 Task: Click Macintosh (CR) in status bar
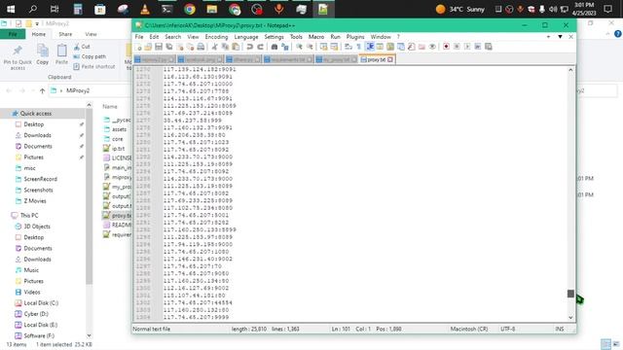(x=469, y=329)
